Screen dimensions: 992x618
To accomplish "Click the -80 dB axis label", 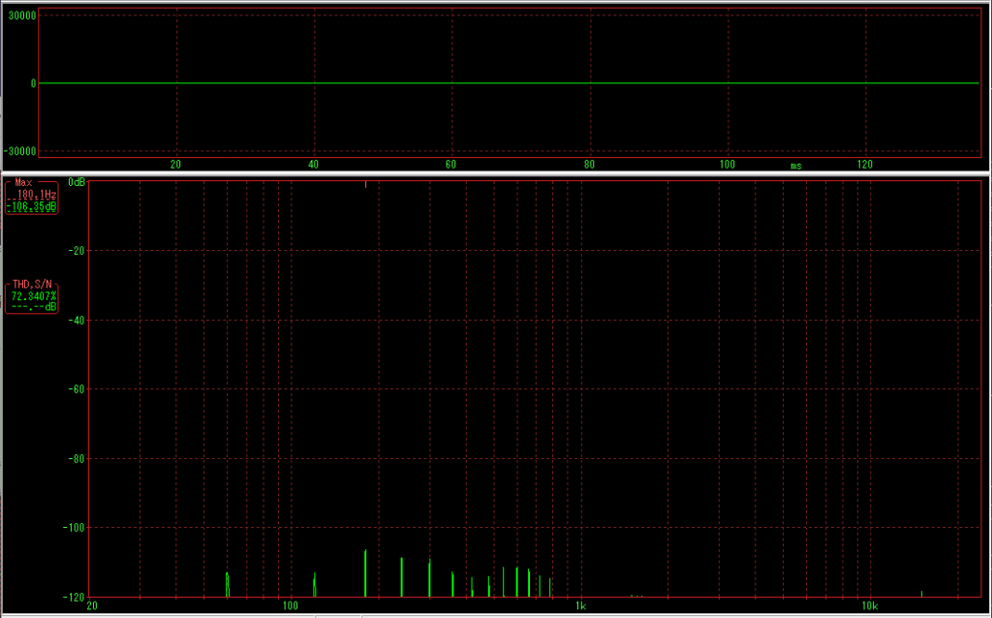I will [x=76, y=458].
